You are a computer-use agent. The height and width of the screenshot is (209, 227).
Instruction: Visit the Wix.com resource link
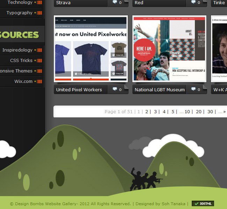(x=23, y=81)
